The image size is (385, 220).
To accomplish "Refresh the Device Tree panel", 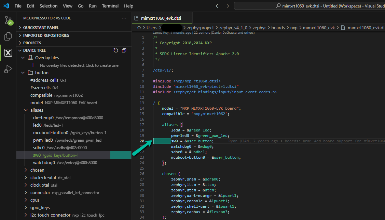I will [115, 50].
